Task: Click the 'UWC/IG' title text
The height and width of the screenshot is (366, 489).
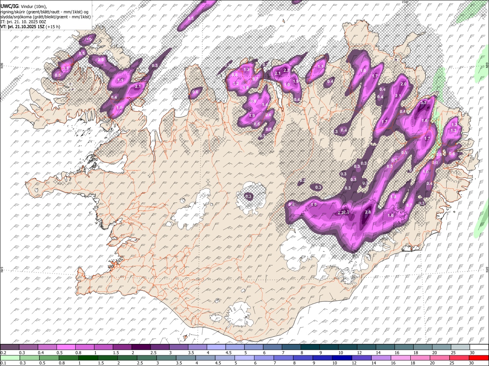Action: (9, 6)
